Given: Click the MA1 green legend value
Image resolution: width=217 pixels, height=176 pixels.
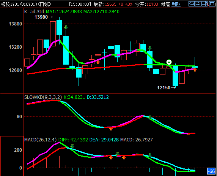Looking at the screenshot, I should (64, 12).
